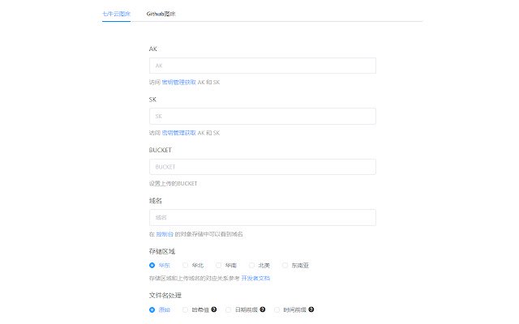Click the 设置上传的BUCKET hint text

coord(173,184)
